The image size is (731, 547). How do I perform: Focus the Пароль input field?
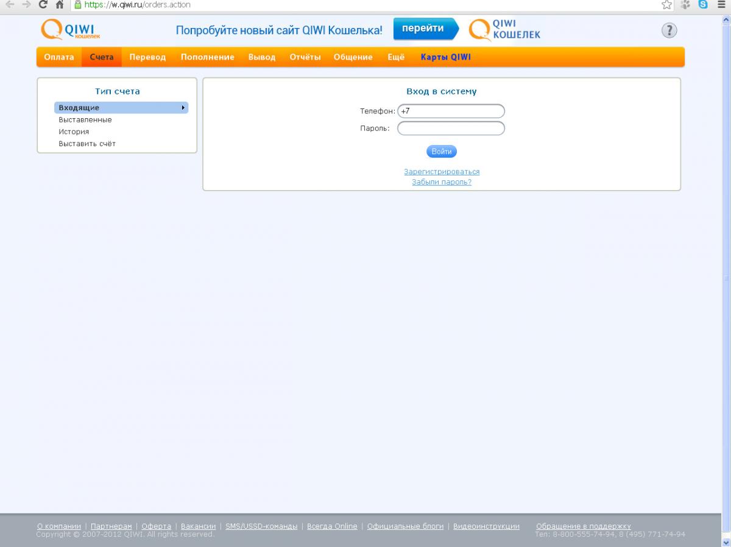coord(451,129)
